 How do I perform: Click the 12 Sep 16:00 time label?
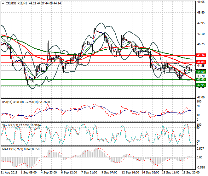(x=130, y=173)
